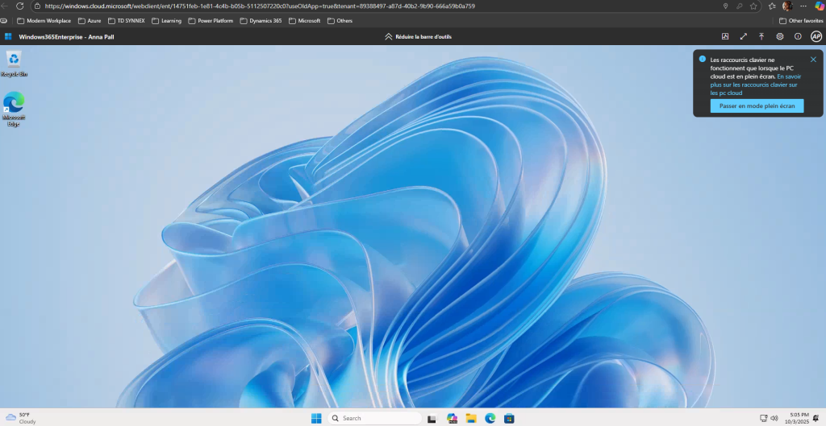Open File Explorer from the taskbar
826x426 pixels.
[x=471, y=418]
